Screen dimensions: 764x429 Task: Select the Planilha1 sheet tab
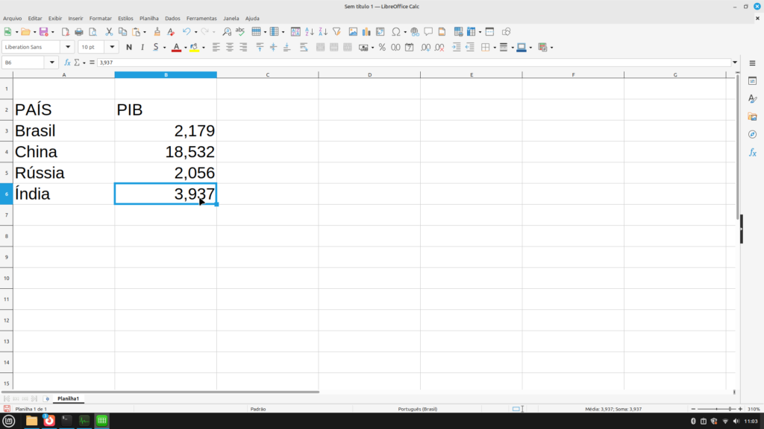pos(68,398)
